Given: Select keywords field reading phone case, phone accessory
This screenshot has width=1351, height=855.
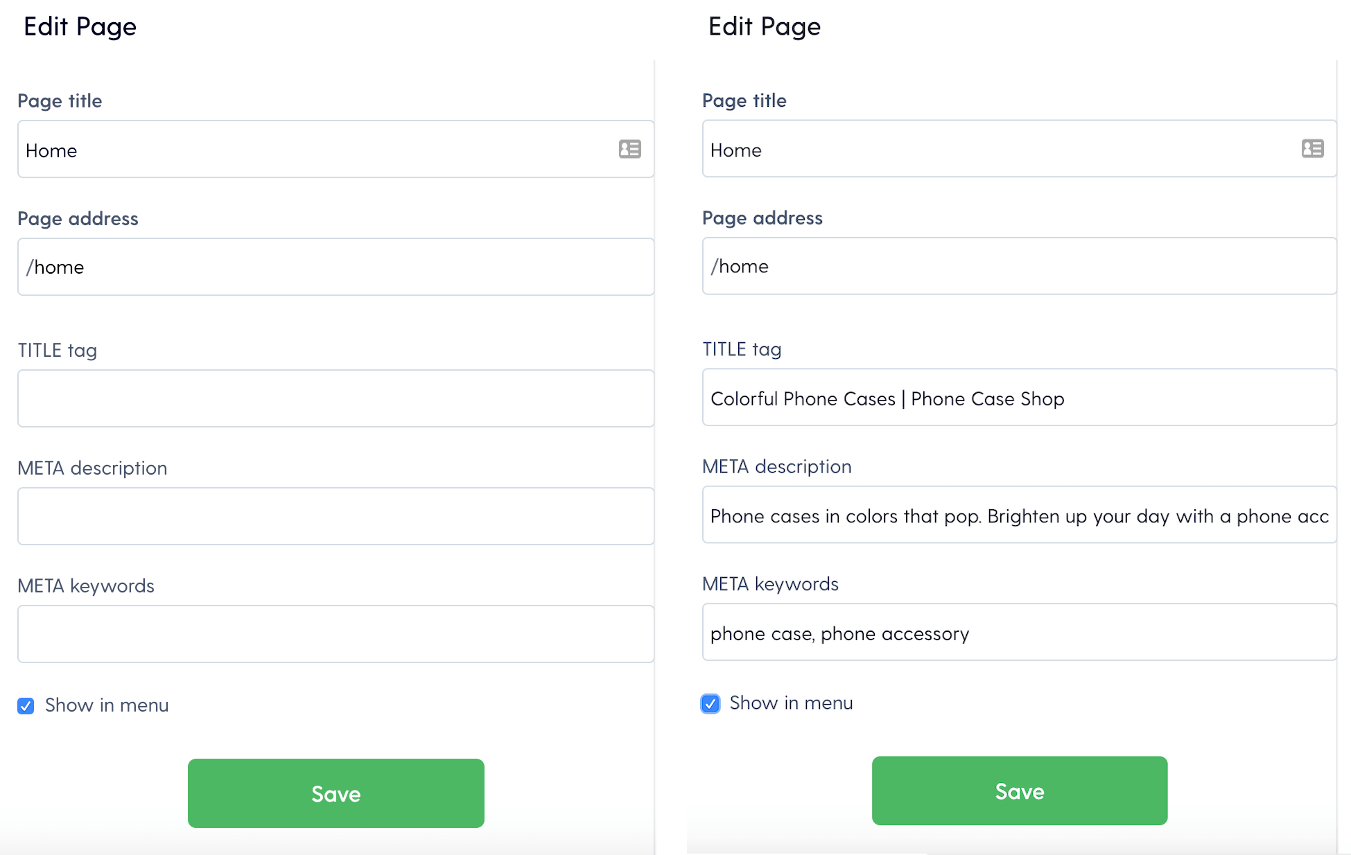Looking at the screenshot, I should coord(1019,632).
